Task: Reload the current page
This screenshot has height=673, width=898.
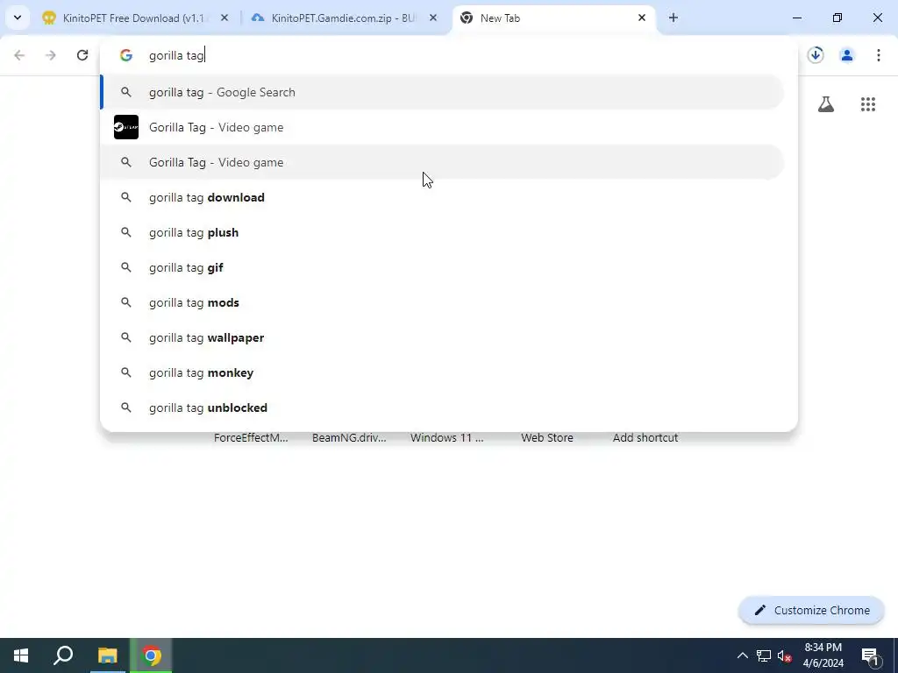Action: pyautogui.click(x=82, y=55)
